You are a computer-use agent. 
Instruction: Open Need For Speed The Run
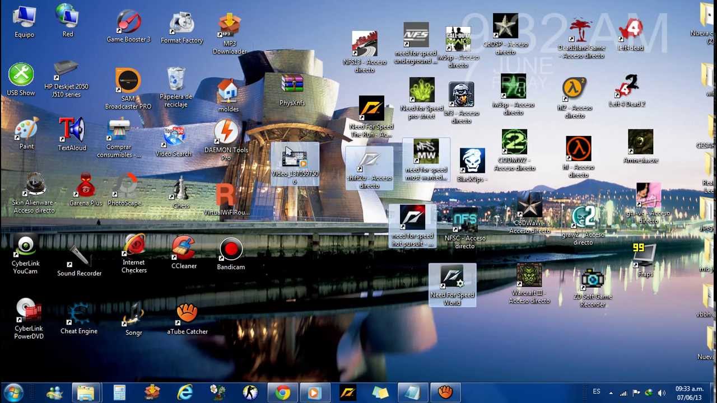(x=371, y=116)
